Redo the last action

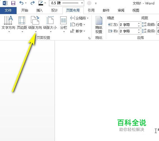pos(33,3)
